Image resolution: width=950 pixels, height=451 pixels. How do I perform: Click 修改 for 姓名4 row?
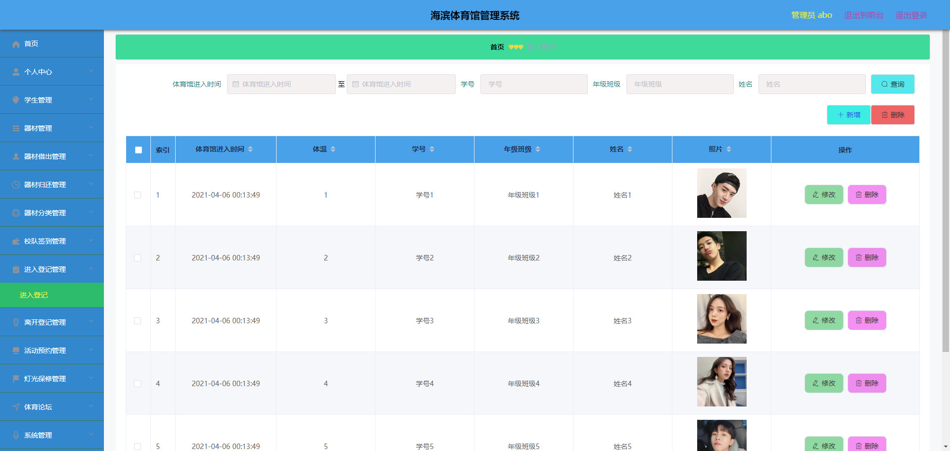tap(824, 384)
